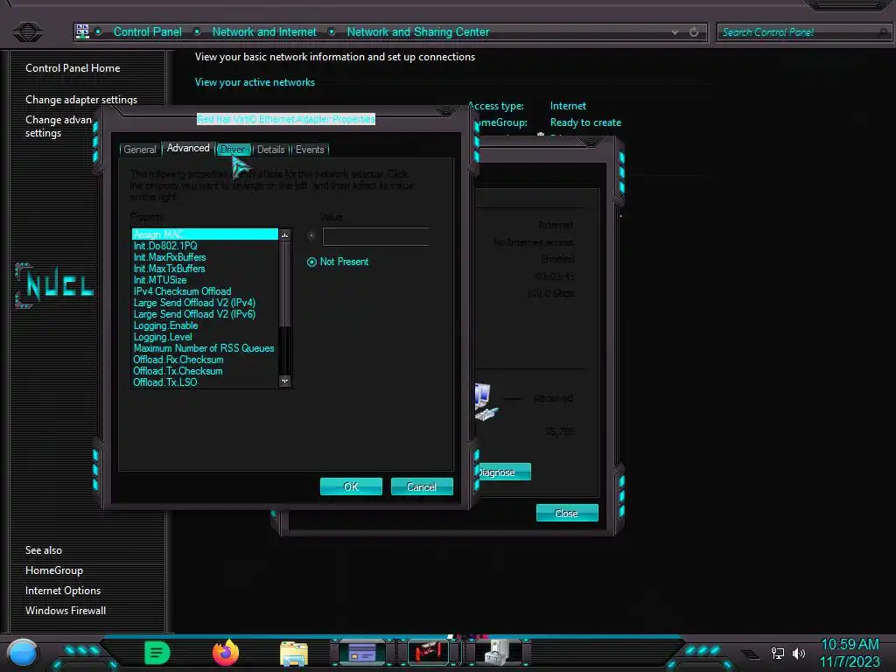
Task: Show hidden tray icons
Action: 750,654
